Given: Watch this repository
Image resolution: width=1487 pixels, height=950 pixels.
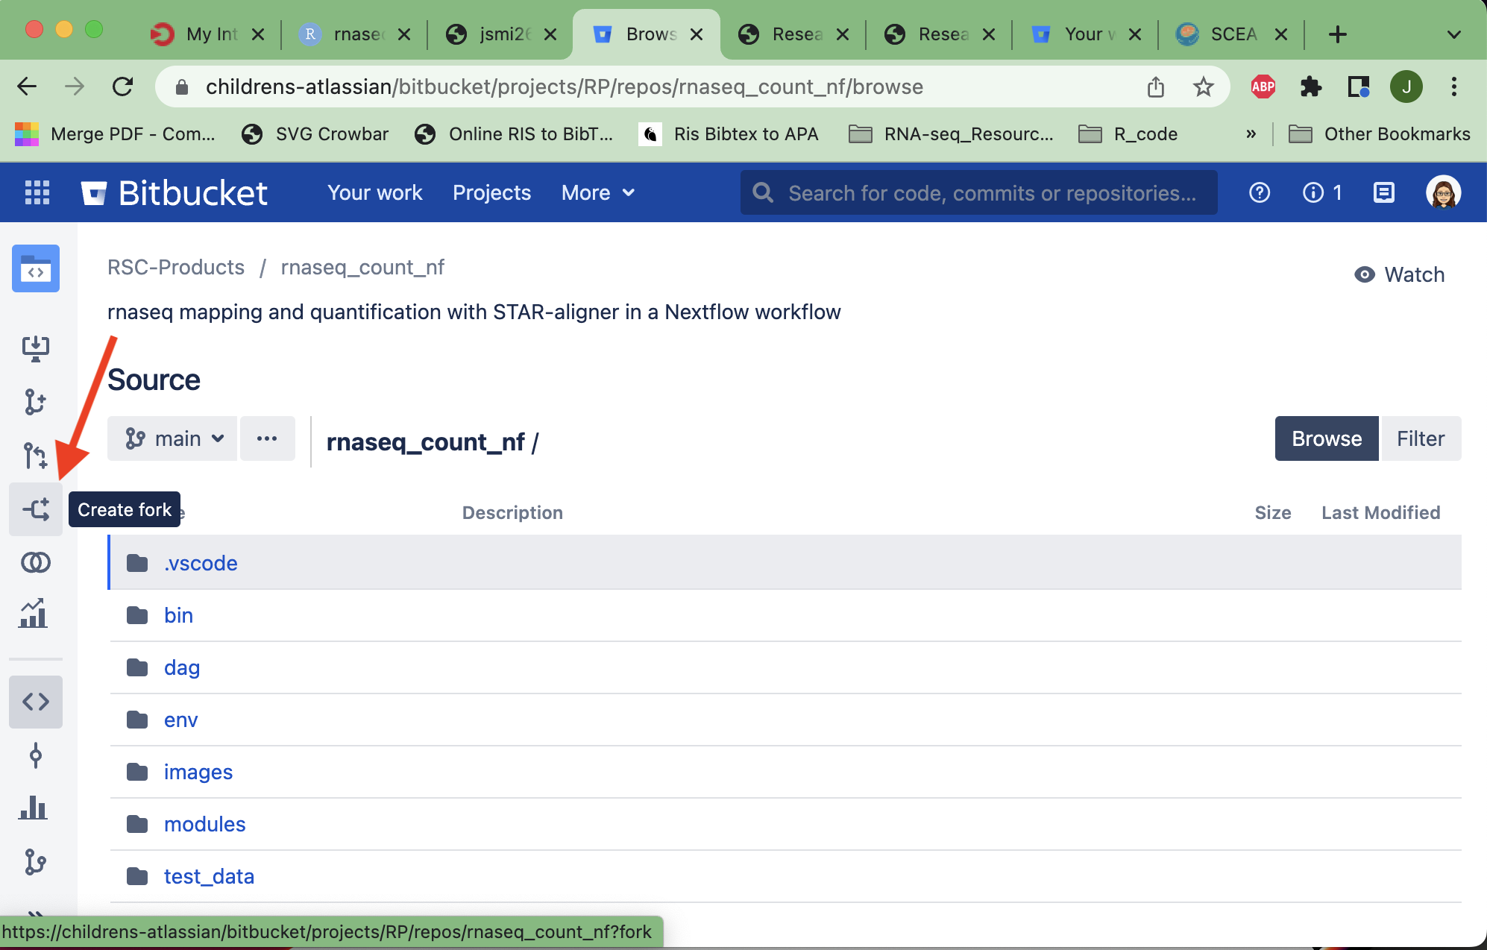Looking at the screenshot, I should click(x=1399, y=274).
